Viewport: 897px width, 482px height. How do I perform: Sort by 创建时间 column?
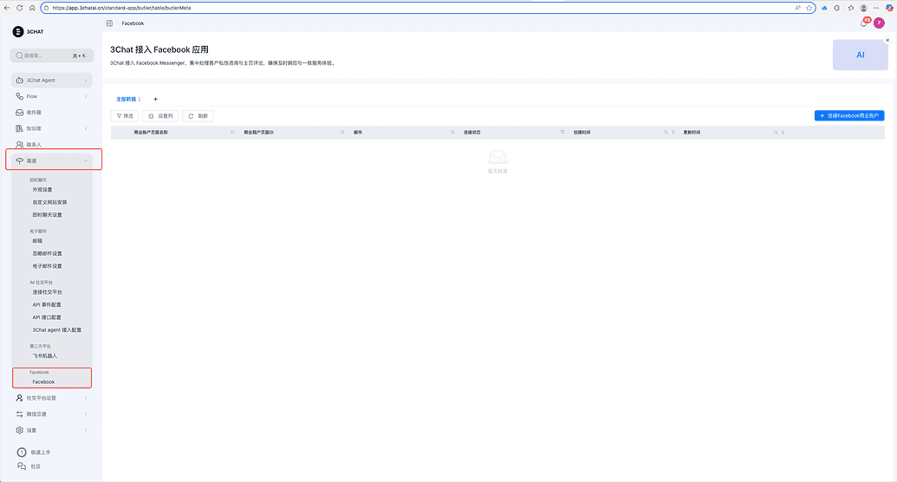[x=673, y=133]
